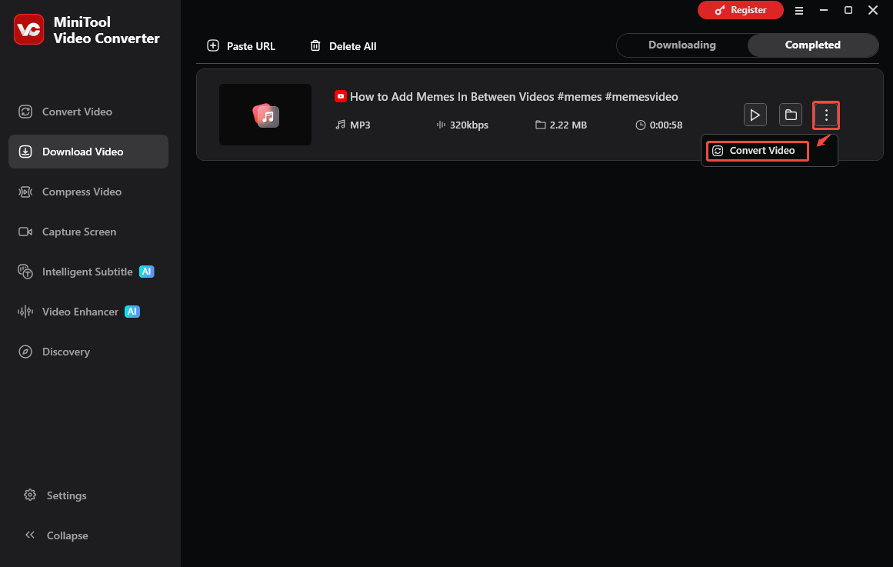Click the Intelligent Subtitle sidebar icon
893x567 pixels.
[25, 272]
